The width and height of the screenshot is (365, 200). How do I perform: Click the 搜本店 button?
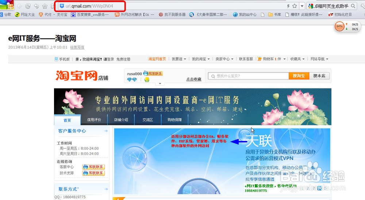(x=319, y=76)
